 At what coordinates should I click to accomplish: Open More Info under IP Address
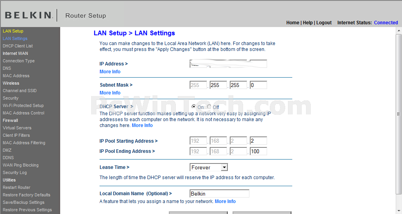point(110,72)
